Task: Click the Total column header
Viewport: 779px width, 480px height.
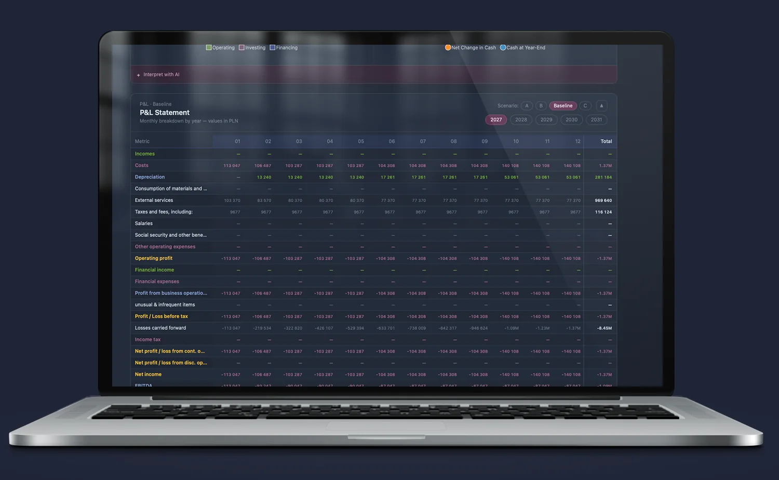Action: point(606,141)
